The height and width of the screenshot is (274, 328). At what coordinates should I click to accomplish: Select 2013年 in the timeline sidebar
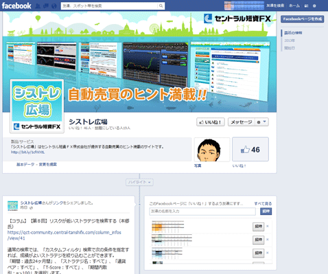(290, 41)
